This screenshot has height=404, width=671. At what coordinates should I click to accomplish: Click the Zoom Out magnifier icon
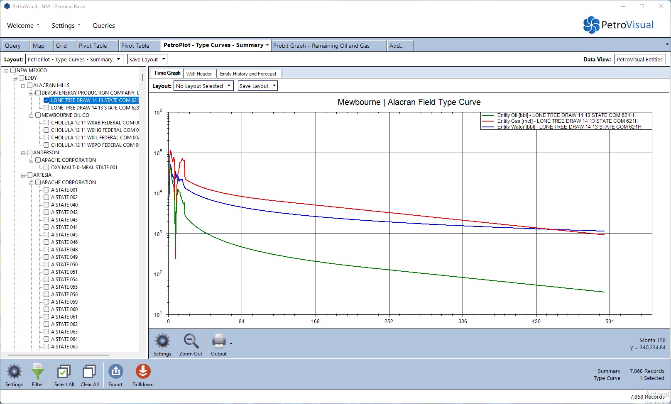coord(191,341)
